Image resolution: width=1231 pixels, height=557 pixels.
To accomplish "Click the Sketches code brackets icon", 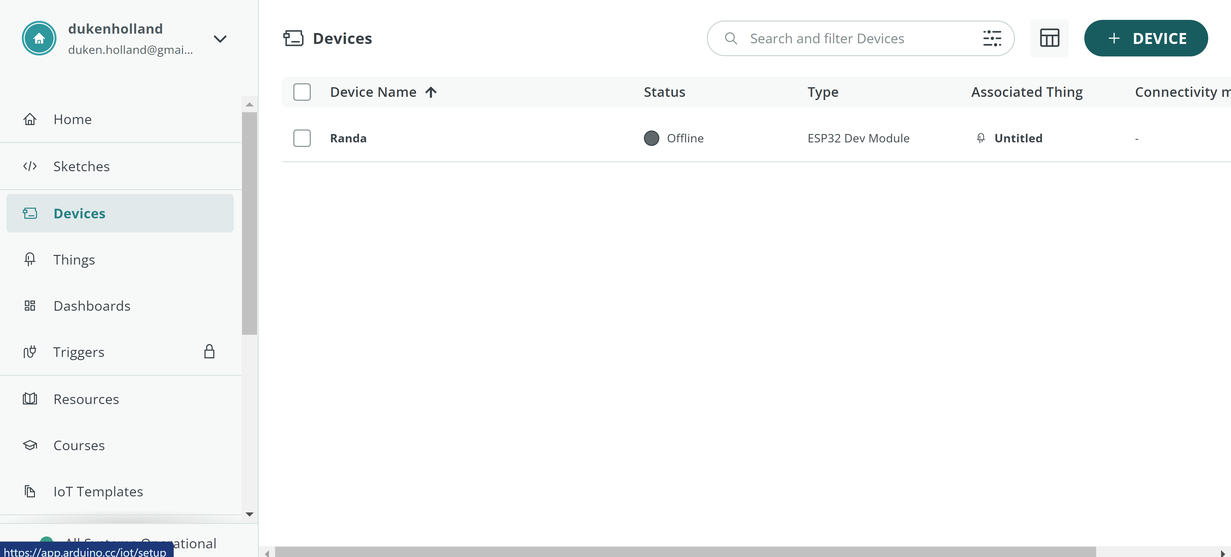I will click(x=30, y=166).
